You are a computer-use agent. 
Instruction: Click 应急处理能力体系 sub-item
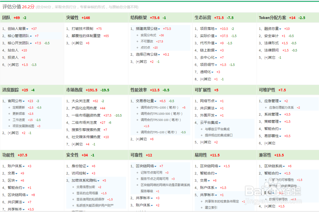(x=281, y=107)
